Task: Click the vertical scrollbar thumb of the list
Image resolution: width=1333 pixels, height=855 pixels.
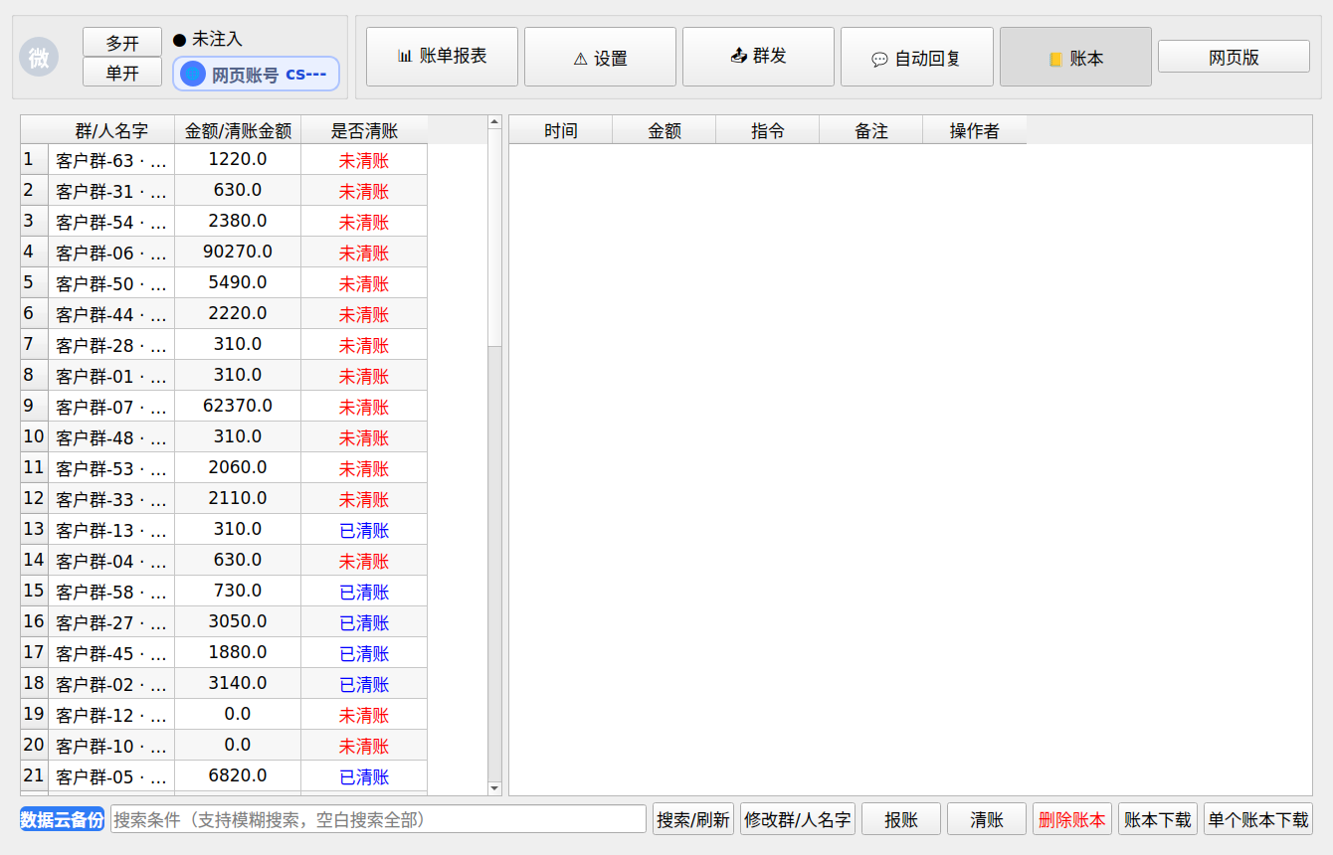Action: (x=494, y=239)
